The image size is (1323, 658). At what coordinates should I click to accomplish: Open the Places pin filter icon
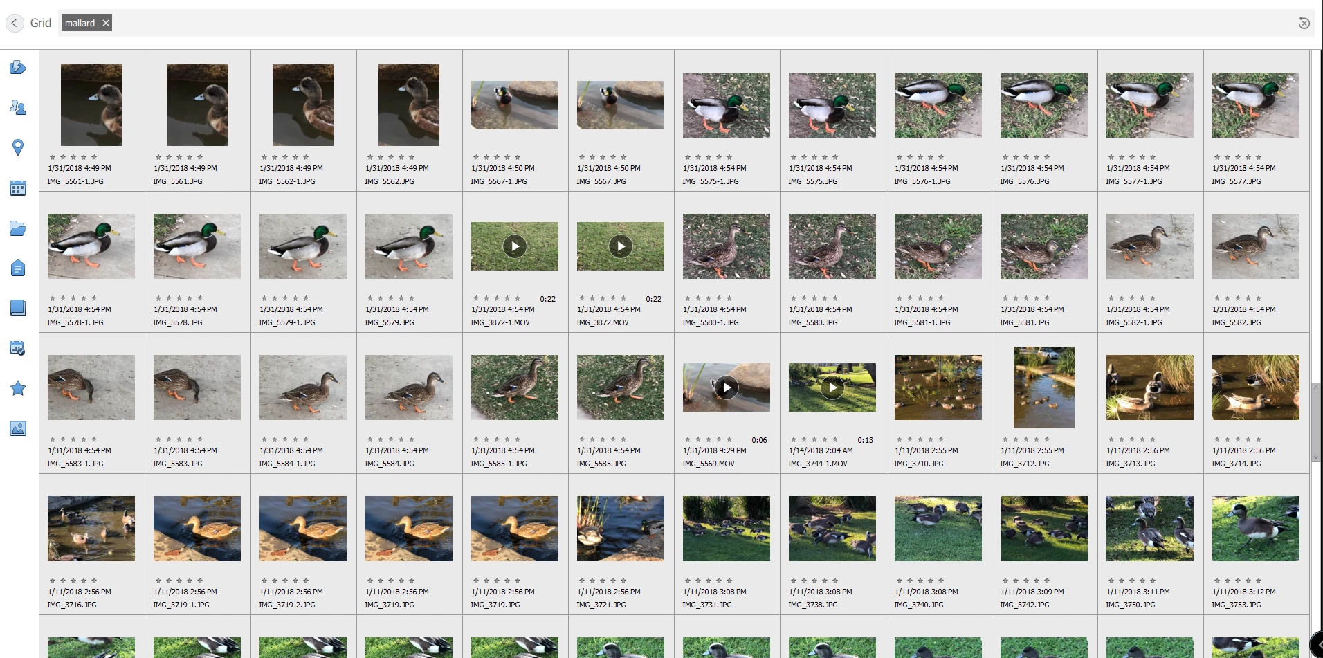pyautogui.click(x=18, y=147)
